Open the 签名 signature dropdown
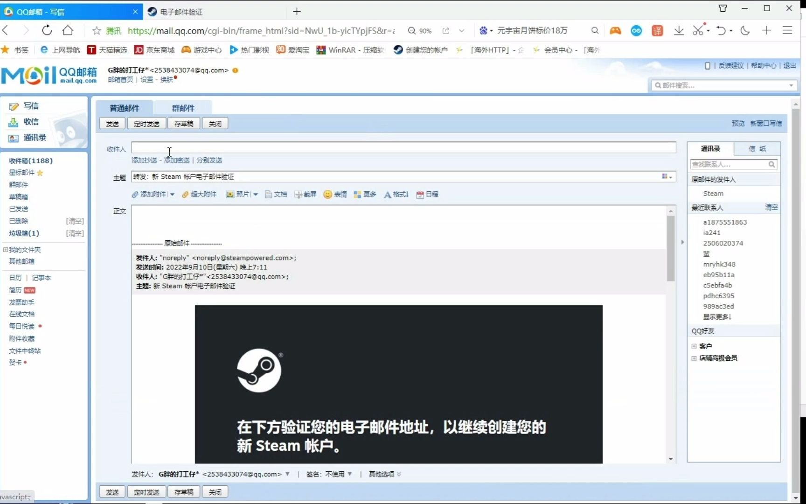The image size is (806, 504). tap(350, 474)
